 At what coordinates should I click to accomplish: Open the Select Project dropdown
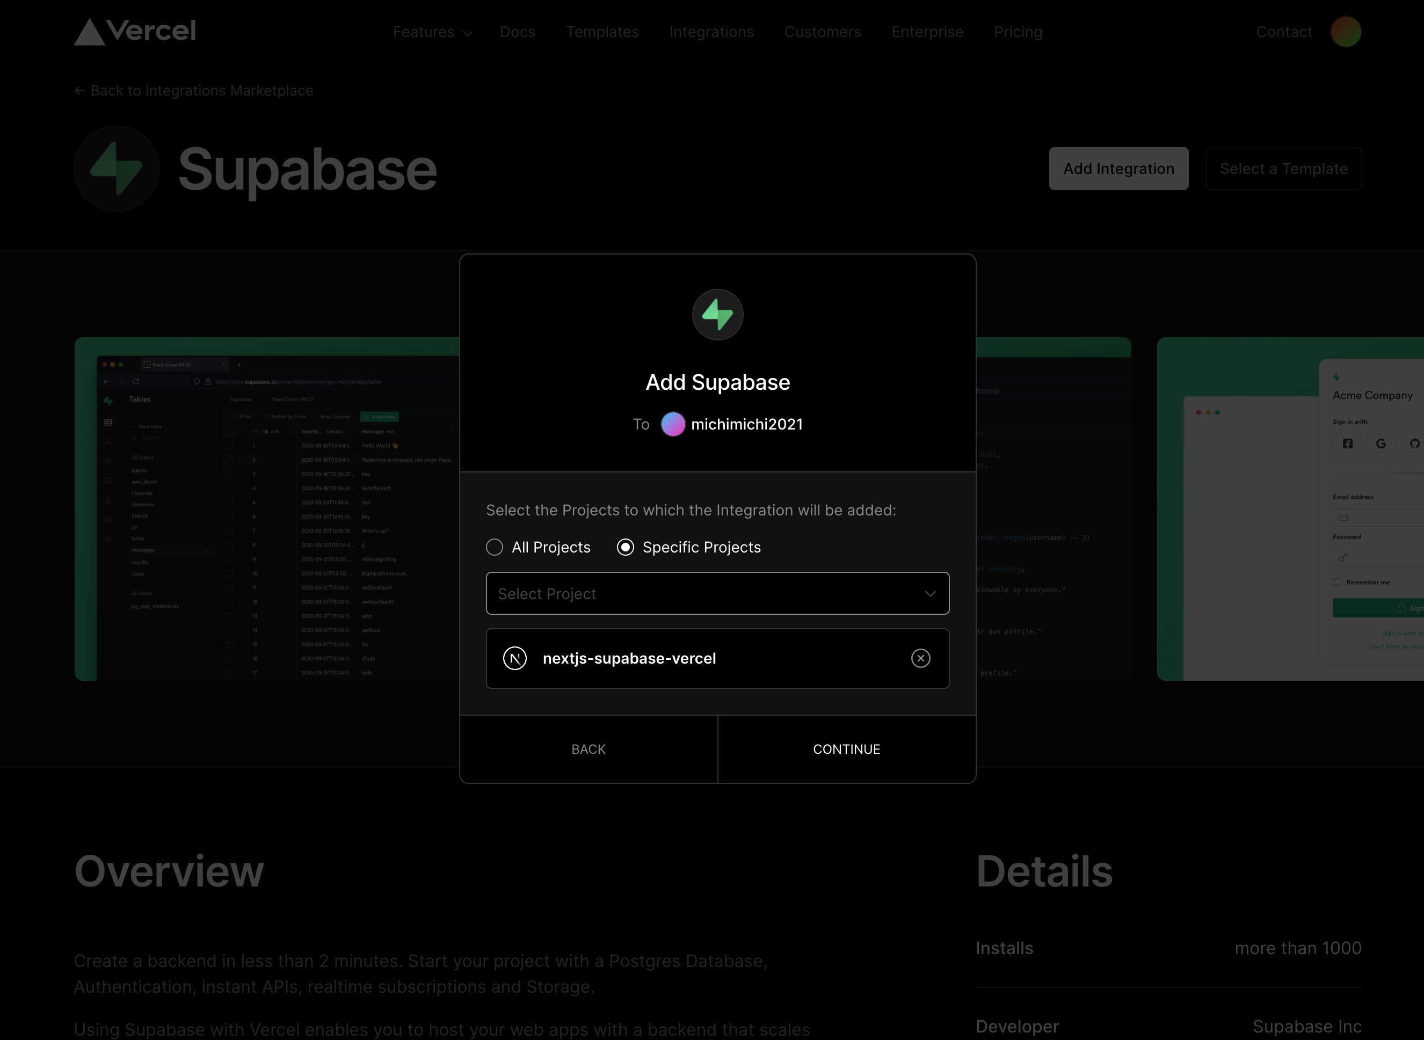click(717, 594)
